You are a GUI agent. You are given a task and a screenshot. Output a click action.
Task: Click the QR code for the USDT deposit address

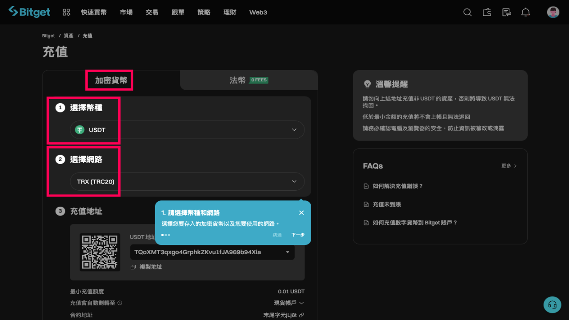click(100, 252)
